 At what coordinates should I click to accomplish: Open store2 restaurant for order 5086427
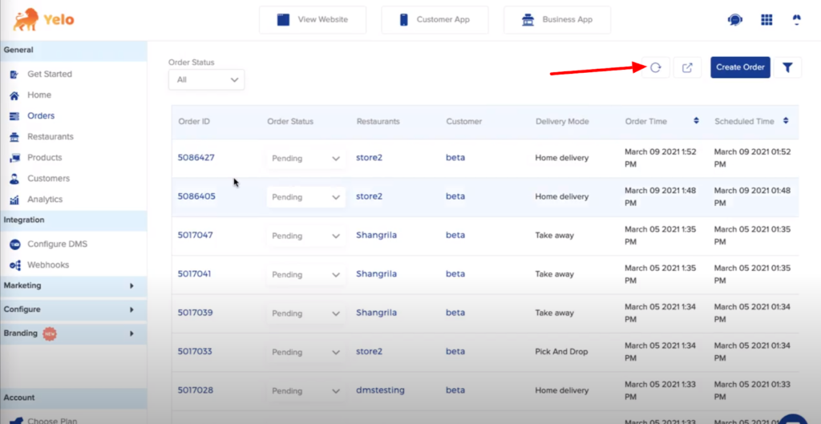click(369, 158)
